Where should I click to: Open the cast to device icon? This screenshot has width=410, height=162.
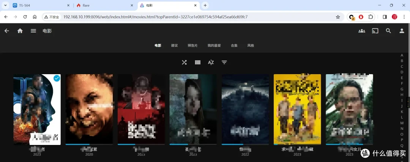[375, 31]
